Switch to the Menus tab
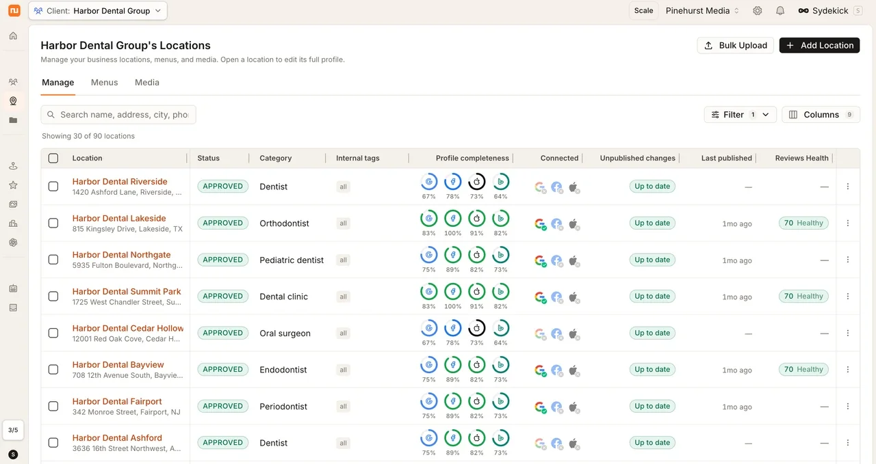This screenshot has width=876, height=464. (105, 83)
